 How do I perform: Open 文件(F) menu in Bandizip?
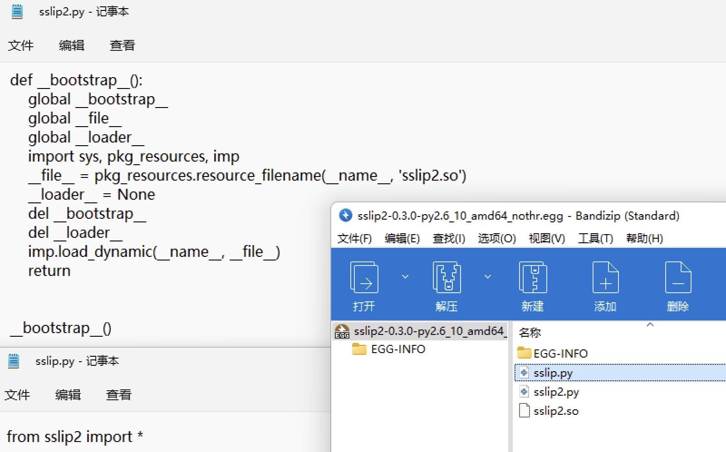point(354,238)
